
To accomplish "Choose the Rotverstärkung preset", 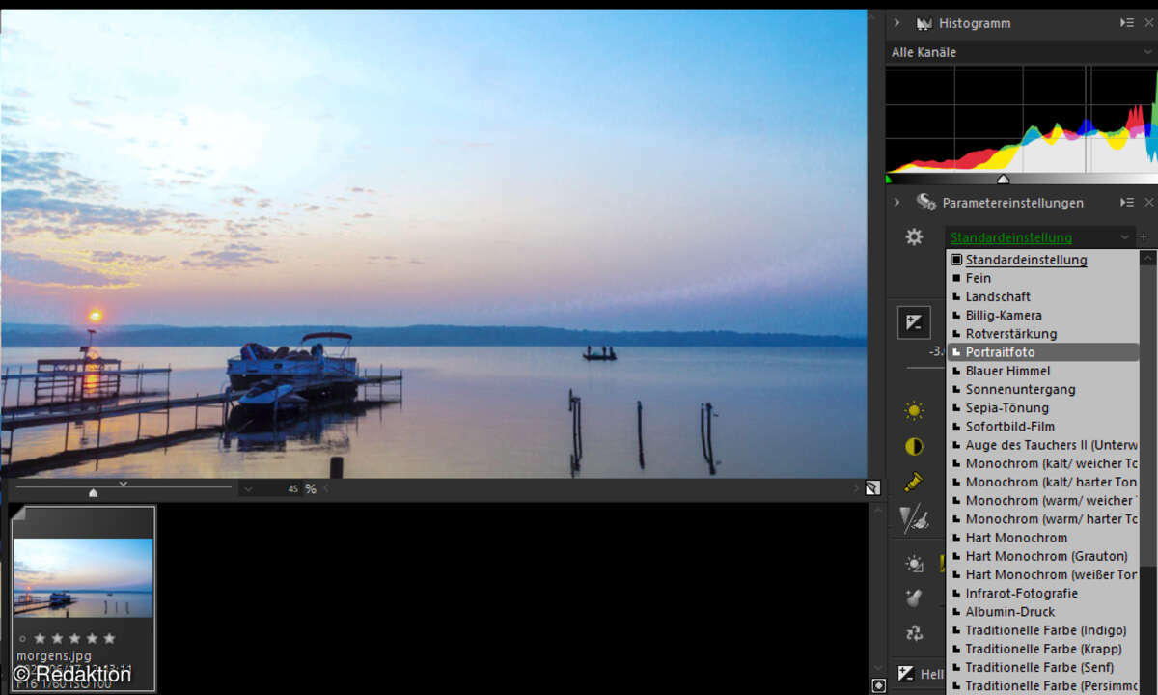I will coord(1043,334).
